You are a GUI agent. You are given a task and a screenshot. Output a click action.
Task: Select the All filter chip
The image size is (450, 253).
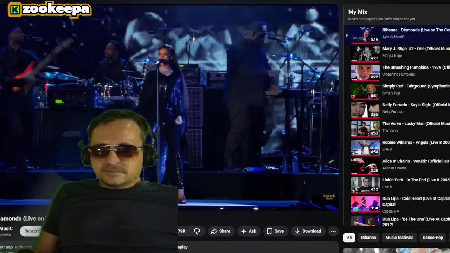(349, 238)
